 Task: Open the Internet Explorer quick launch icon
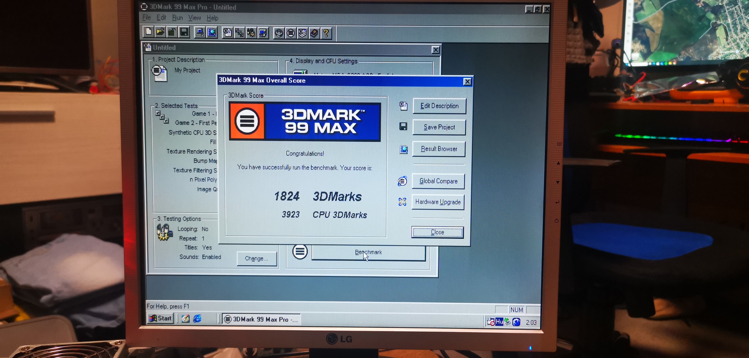(x=197, y=319)
